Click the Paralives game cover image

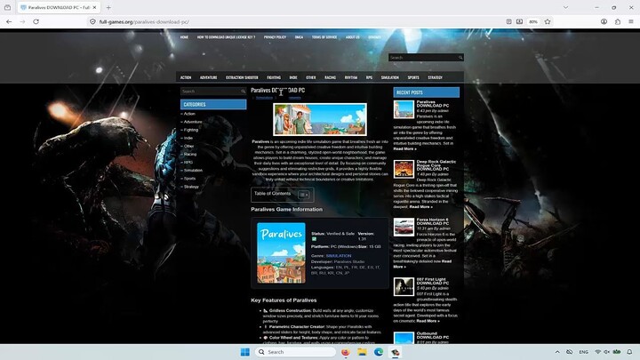coord(281,252)
